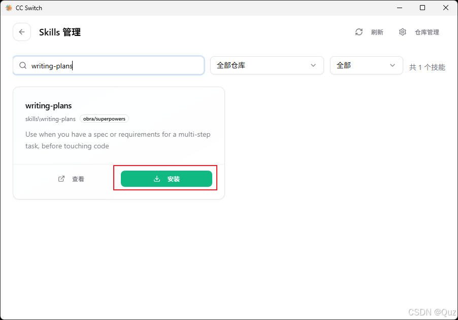The width and height of the screenshot is (458, 320).
Task: Open 仓库管理 repository management
Action: (x=427, y=32)
